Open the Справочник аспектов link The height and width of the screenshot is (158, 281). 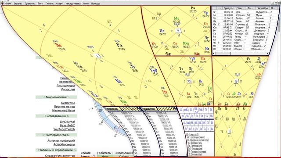(60, 156)
